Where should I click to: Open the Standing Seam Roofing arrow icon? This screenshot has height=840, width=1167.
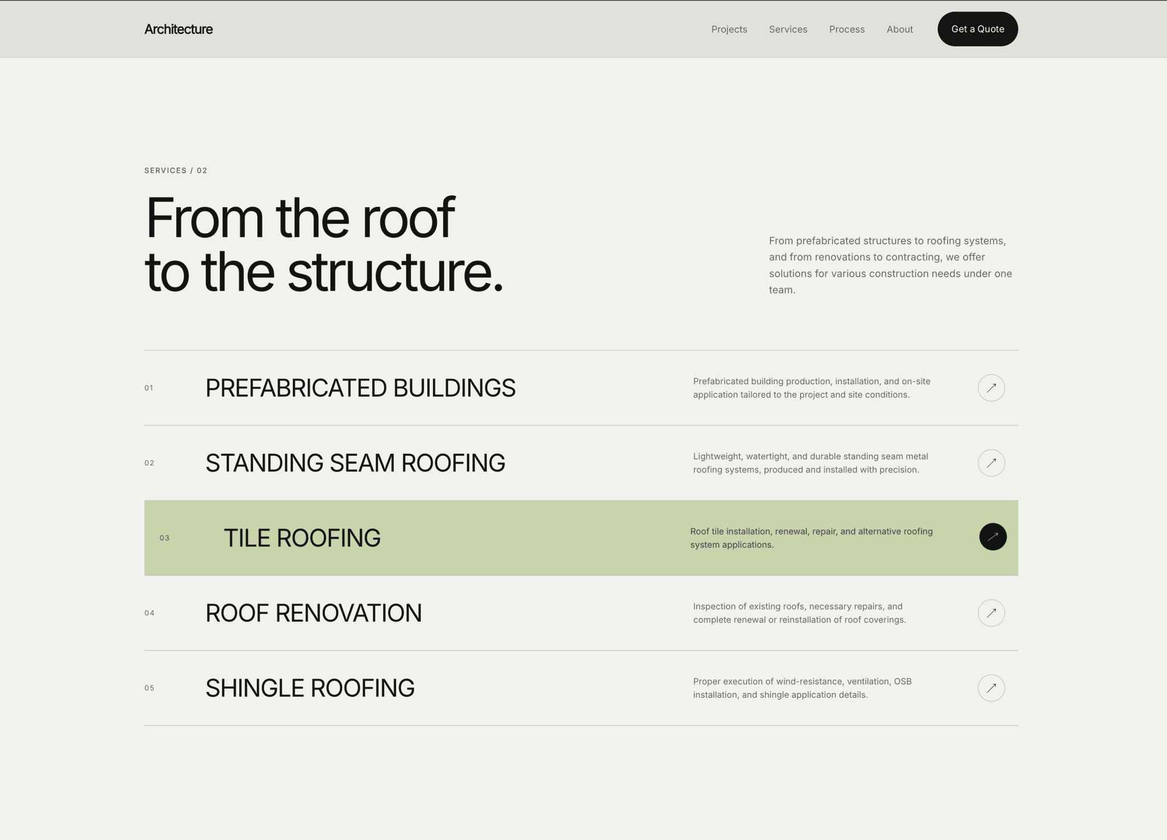pyautogui.click(x=991, y=463)
